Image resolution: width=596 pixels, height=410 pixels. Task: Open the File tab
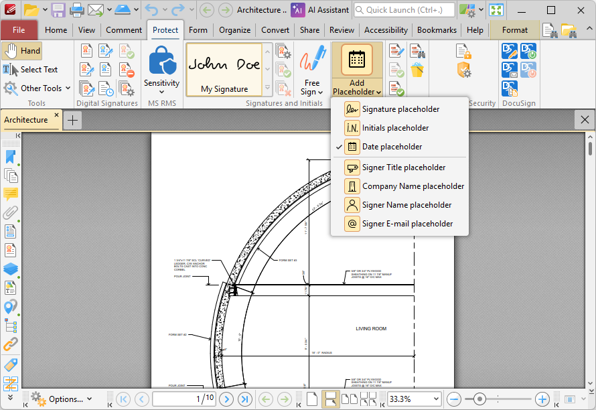coord(19,30)
